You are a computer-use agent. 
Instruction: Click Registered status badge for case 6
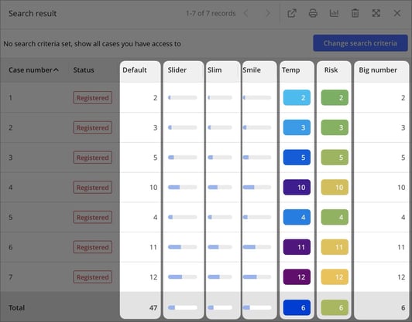click(x=93, y=247)
